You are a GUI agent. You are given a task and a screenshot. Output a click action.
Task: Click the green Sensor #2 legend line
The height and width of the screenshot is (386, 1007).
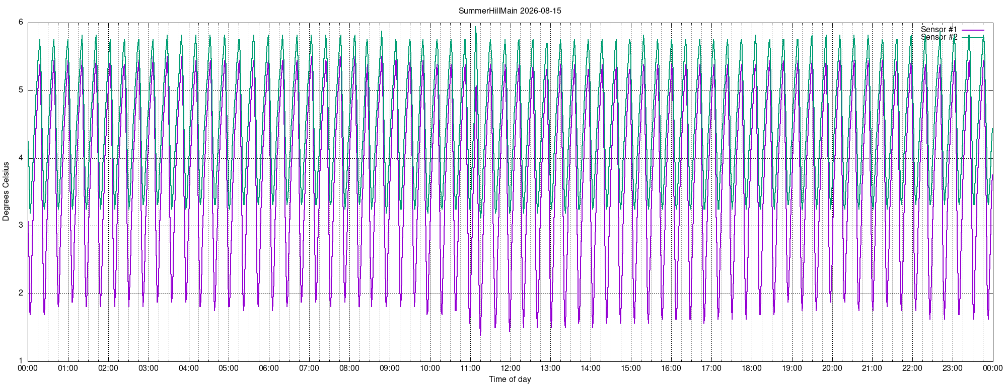click(x=973, y=37)
